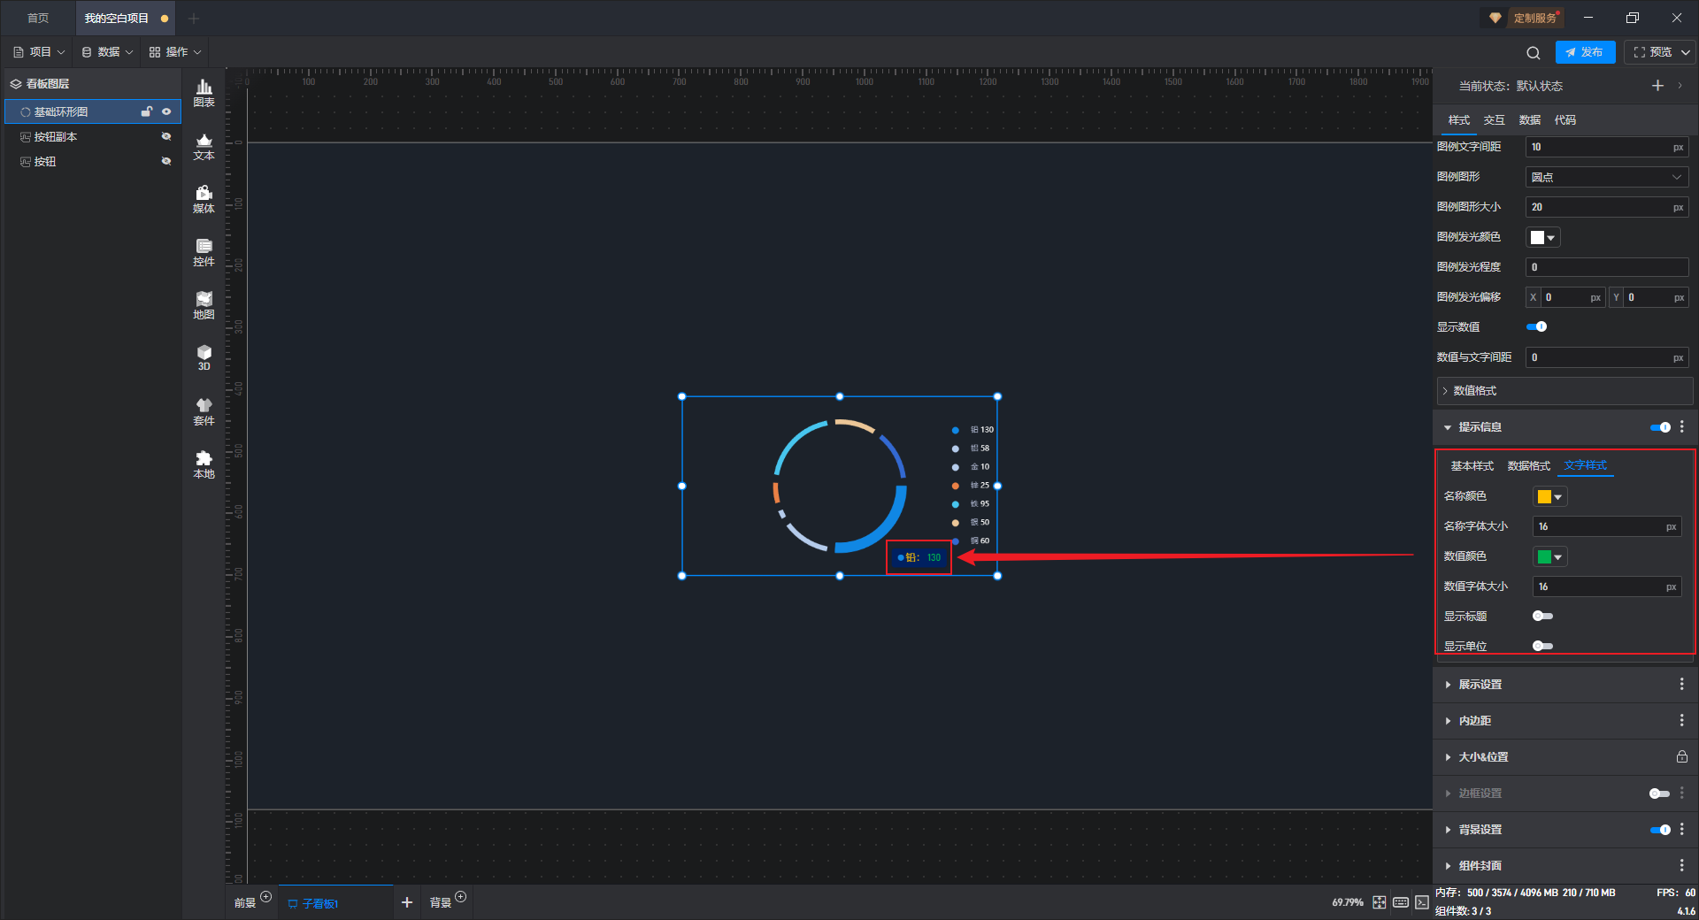Open the 项目 project menu

[39, 52]
